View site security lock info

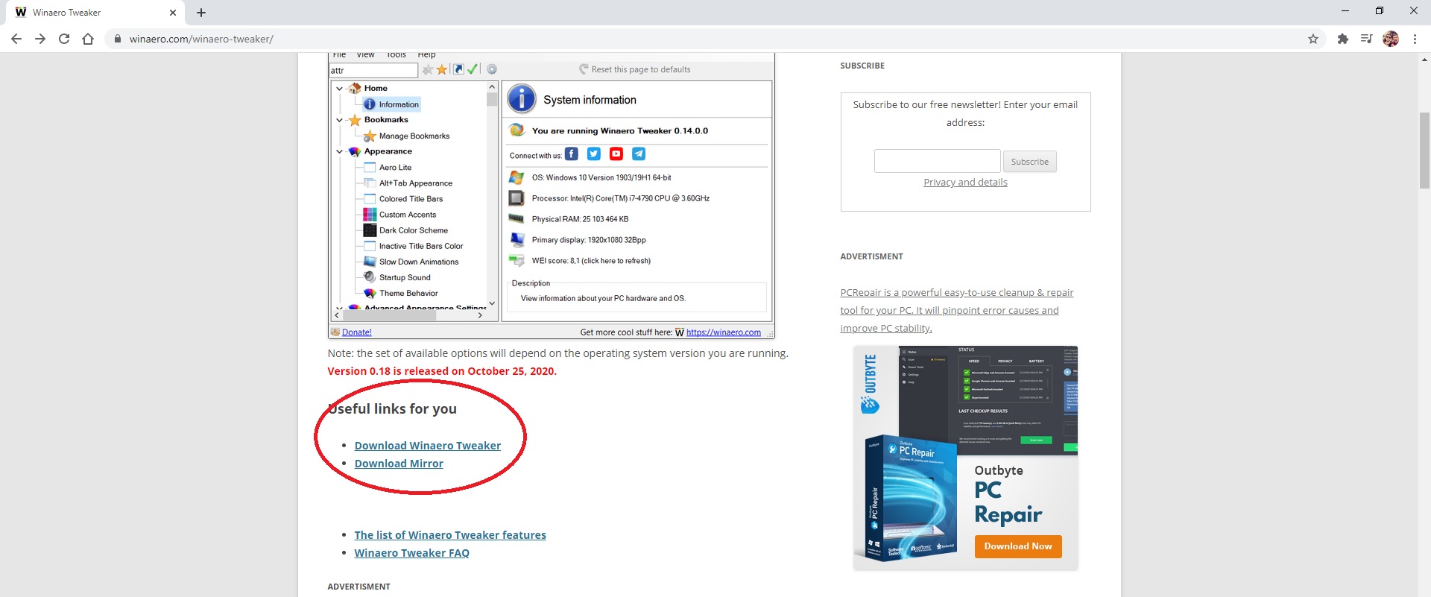118,39
